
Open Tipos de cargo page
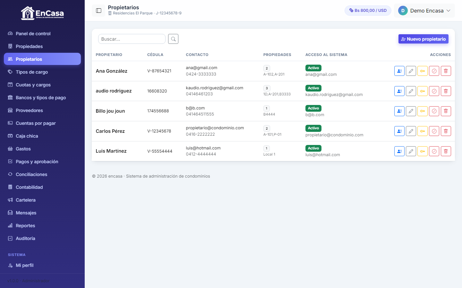coord(42,72)
